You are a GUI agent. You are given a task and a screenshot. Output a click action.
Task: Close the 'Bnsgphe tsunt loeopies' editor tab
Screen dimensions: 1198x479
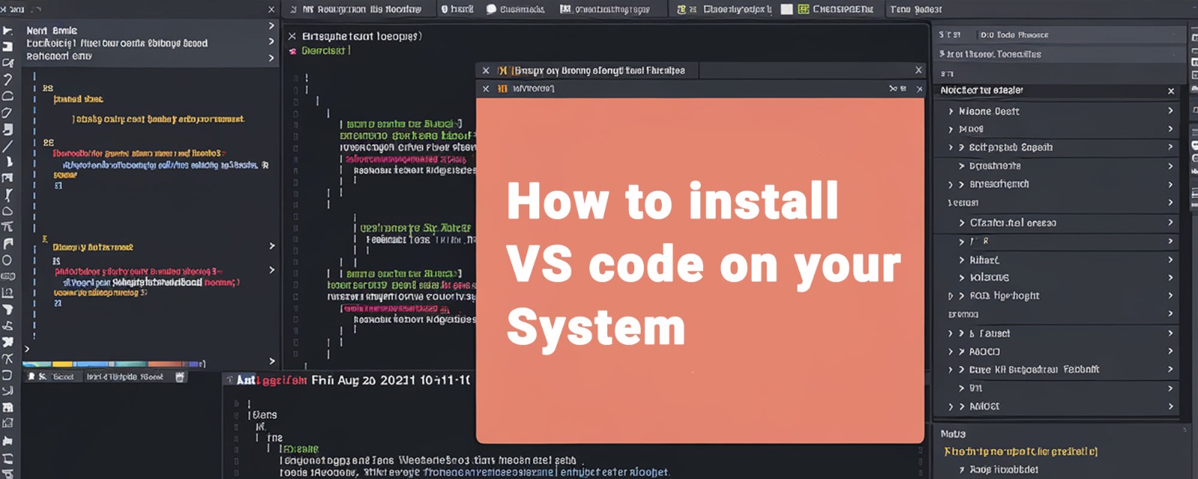click(x=292, y=36)
